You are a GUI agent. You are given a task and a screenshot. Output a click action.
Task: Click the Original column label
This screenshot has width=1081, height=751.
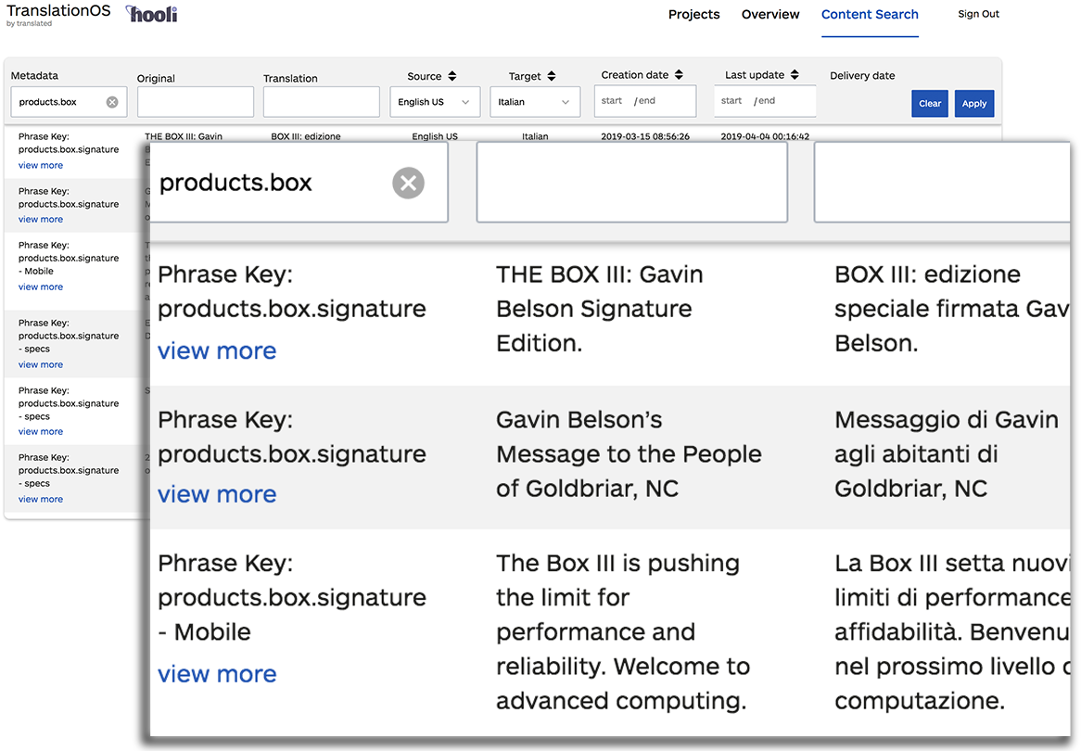pos(156,78)
